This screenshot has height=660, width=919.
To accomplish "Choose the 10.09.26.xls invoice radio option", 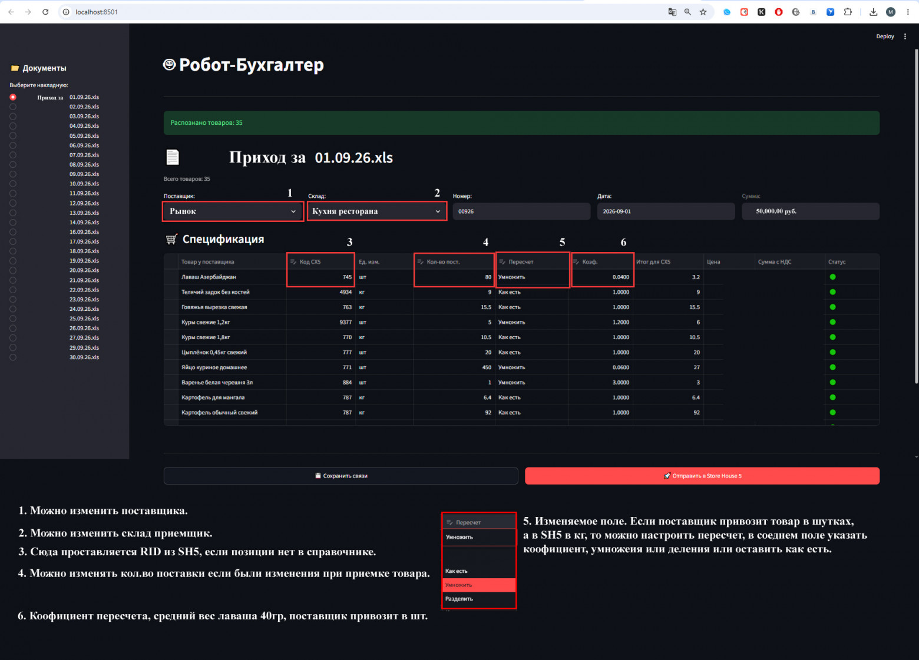I will [x=13, y=184].
